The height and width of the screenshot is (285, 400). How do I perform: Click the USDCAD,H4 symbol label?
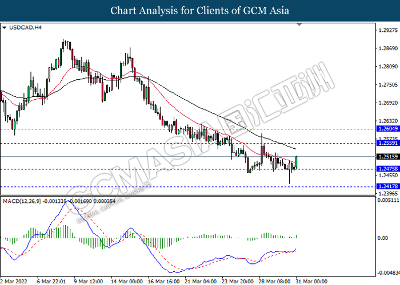pos(25,27)
